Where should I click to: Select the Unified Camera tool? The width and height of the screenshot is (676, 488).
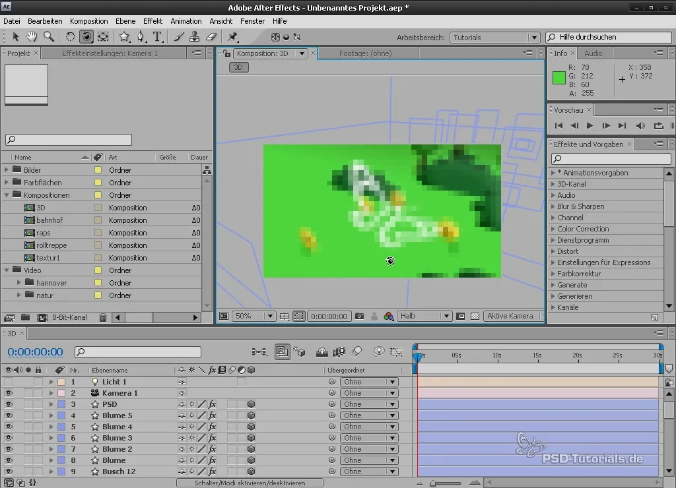click(86, 37)
